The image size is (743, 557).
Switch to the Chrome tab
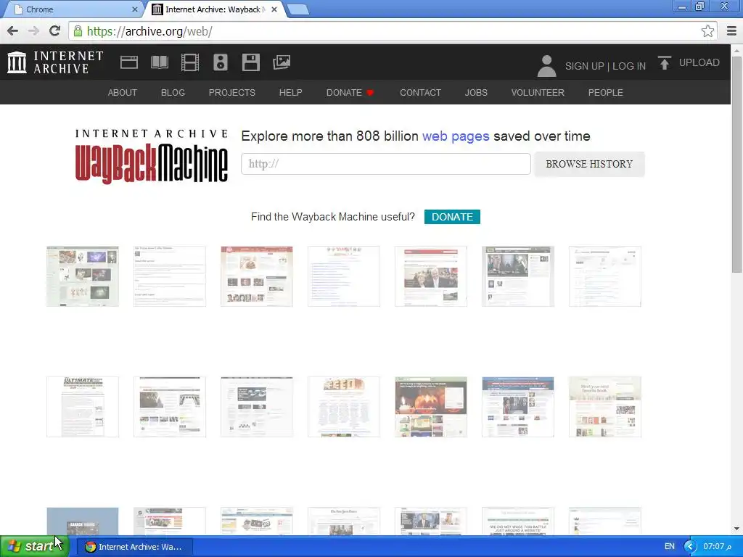pos(73,9)
